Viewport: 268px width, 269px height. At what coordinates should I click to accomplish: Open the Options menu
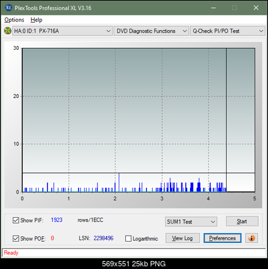click(14, 20)
